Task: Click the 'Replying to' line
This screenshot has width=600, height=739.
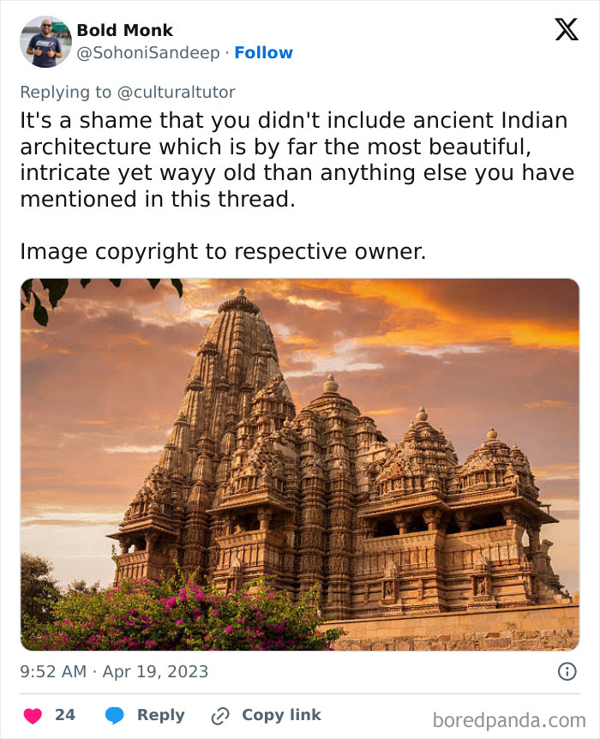Action: (128, 92)
